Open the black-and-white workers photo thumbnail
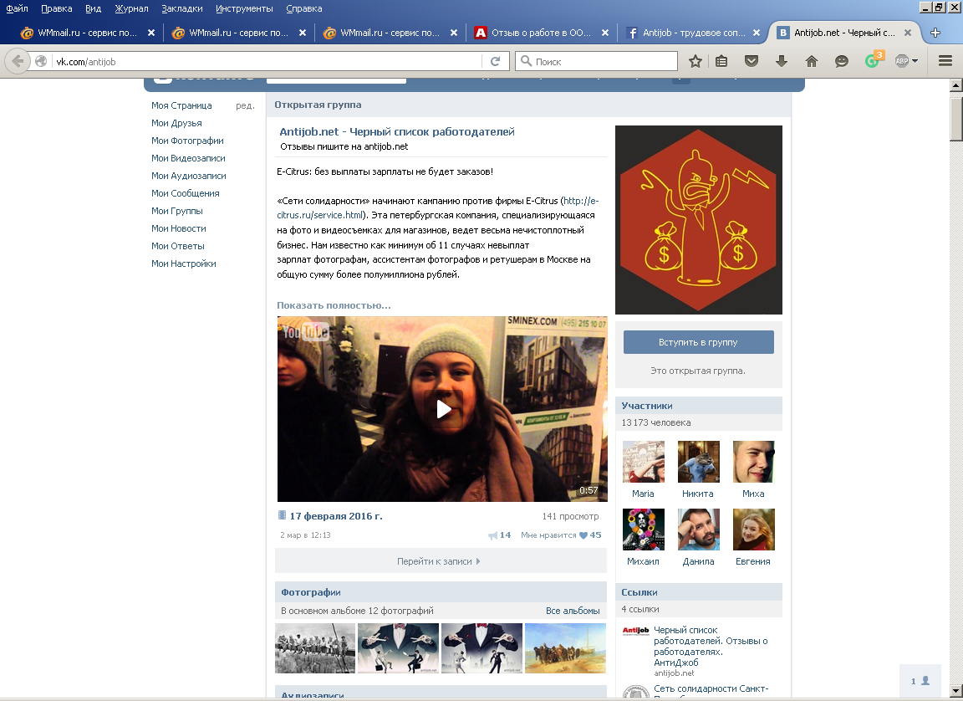 pos(315,648)
